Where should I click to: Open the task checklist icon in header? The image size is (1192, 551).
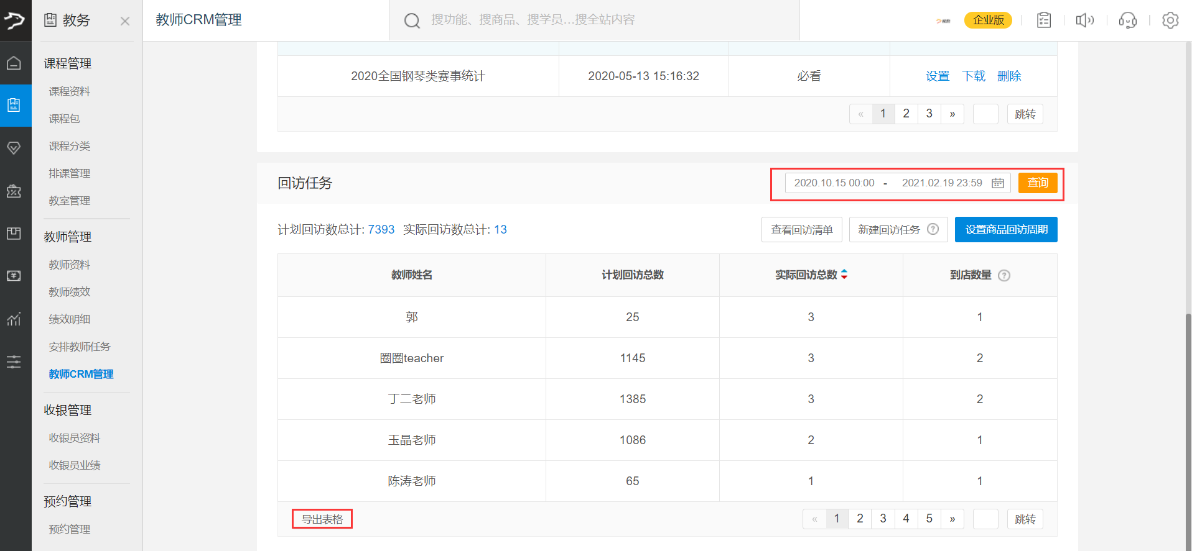(1043, 20)
